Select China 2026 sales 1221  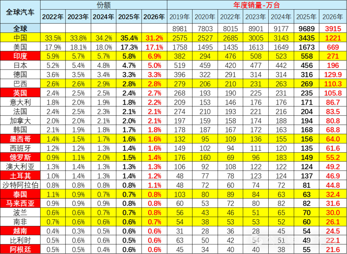(x=333, y=38)
